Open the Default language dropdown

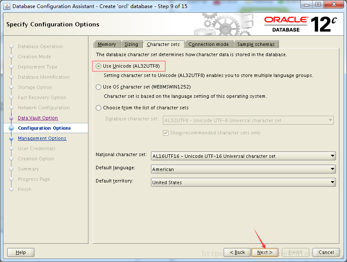click(x=243, y=169)
